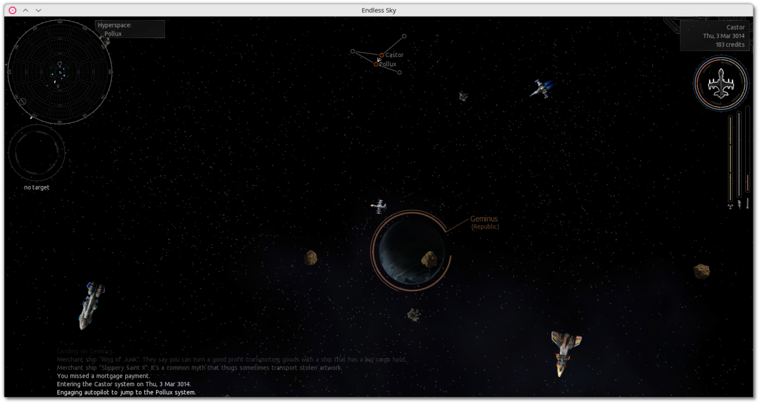Image resolution: width=760 pixels, height=404 pixels.
Task: Click the "Hyperspace:" heading text
Action: coord(115,26)
